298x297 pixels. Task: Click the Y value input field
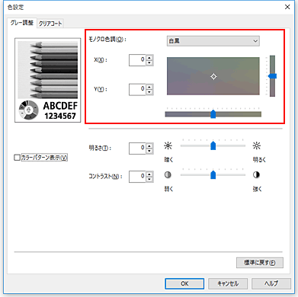137,89
